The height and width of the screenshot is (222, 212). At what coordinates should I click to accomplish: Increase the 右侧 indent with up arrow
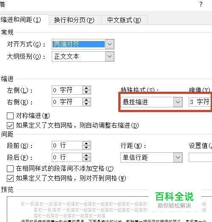86,100
